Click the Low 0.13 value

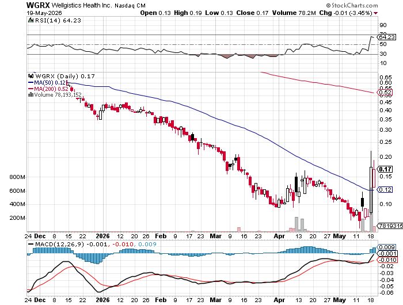point(219,13)
